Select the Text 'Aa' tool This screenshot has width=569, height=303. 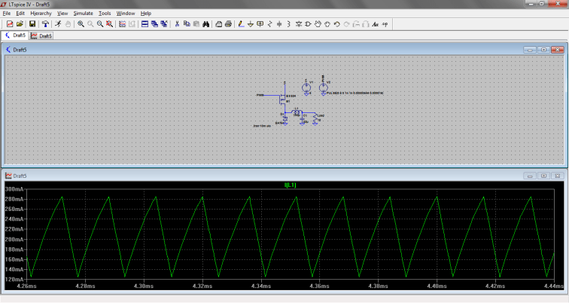[x=375, y=24]
